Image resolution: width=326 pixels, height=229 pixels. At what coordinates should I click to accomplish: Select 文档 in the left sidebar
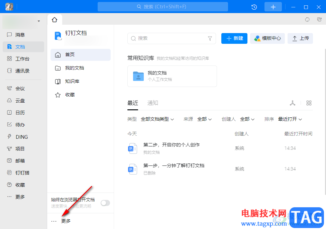tap(23, 47)
